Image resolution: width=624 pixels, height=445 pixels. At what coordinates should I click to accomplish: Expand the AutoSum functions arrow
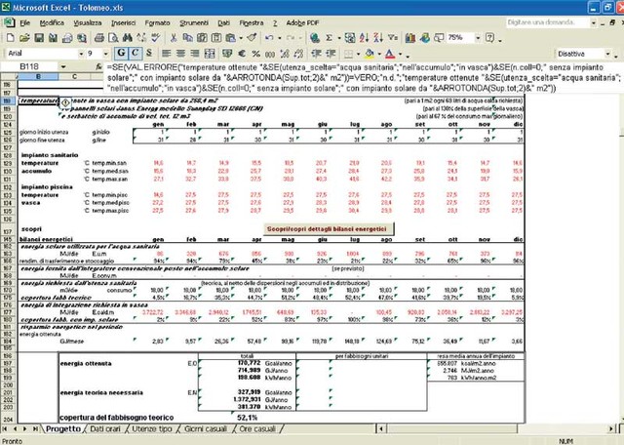[x=339, y=39]
